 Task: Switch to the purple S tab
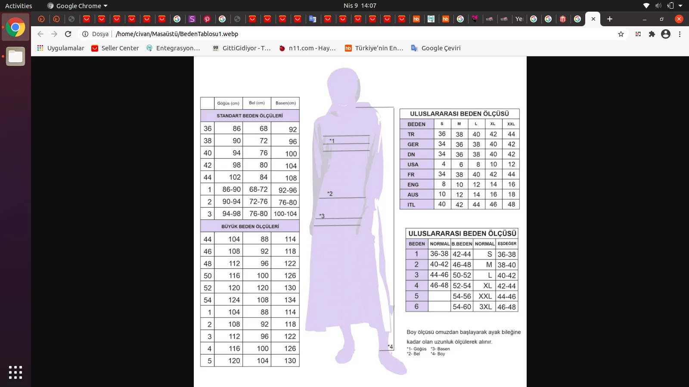tap(192, 19)
